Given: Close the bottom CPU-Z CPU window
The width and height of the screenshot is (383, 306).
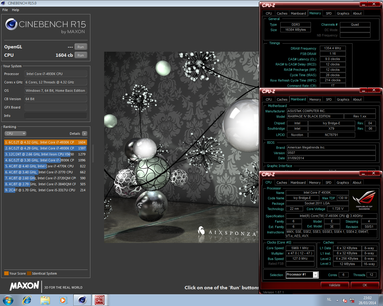Looking at the screenshot, I should pos(373,173).
